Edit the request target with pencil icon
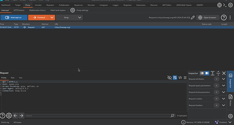This screenshot has width=234, height=125. point(193,17)
